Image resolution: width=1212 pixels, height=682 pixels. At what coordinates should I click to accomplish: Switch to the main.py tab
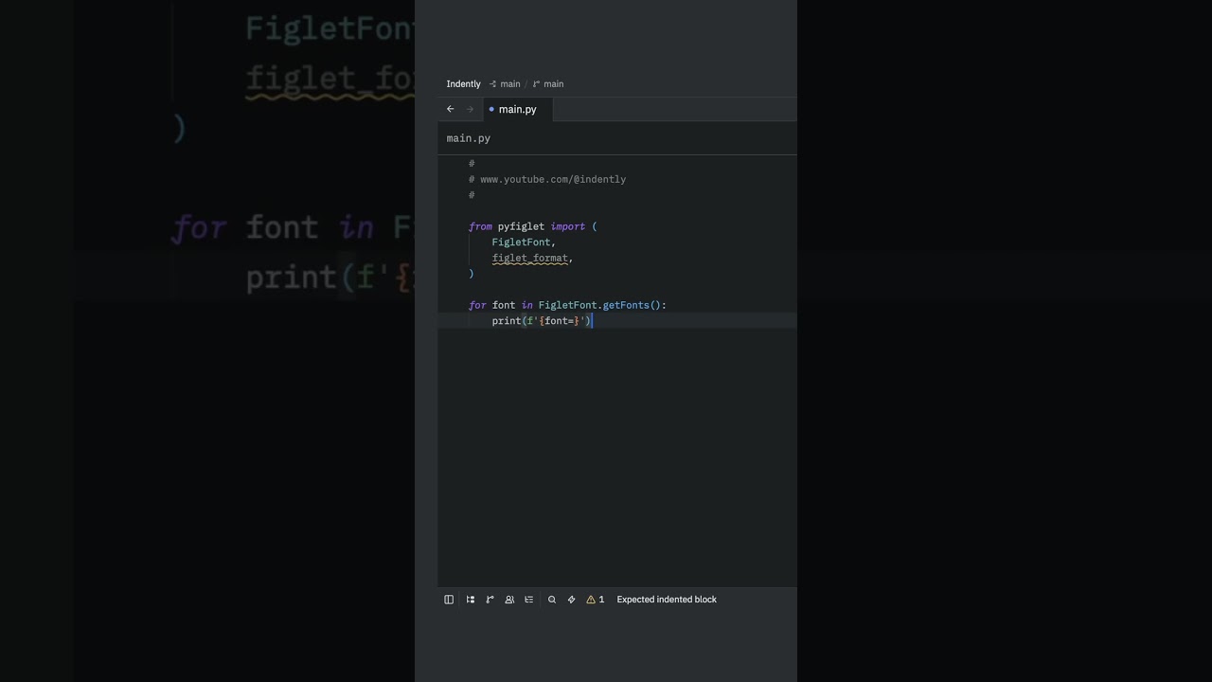[x=518, y=109]
